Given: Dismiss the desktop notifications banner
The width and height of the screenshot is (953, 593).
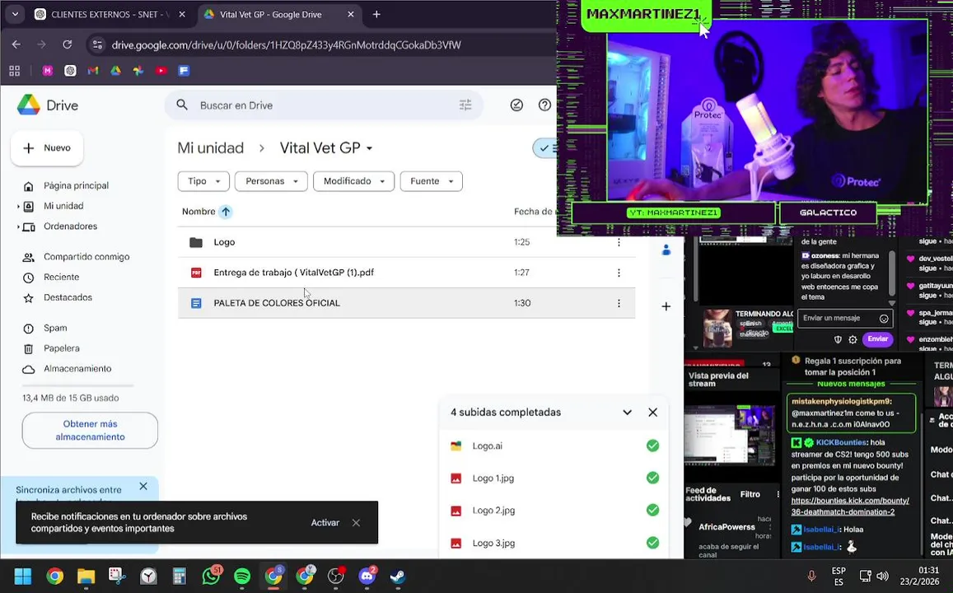Looking at the screenshot, I should (x=356, y=522).
